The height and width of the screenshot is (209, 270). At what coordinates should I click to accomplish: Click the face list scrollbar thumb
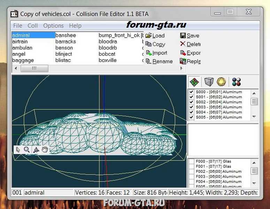[254, 171]
